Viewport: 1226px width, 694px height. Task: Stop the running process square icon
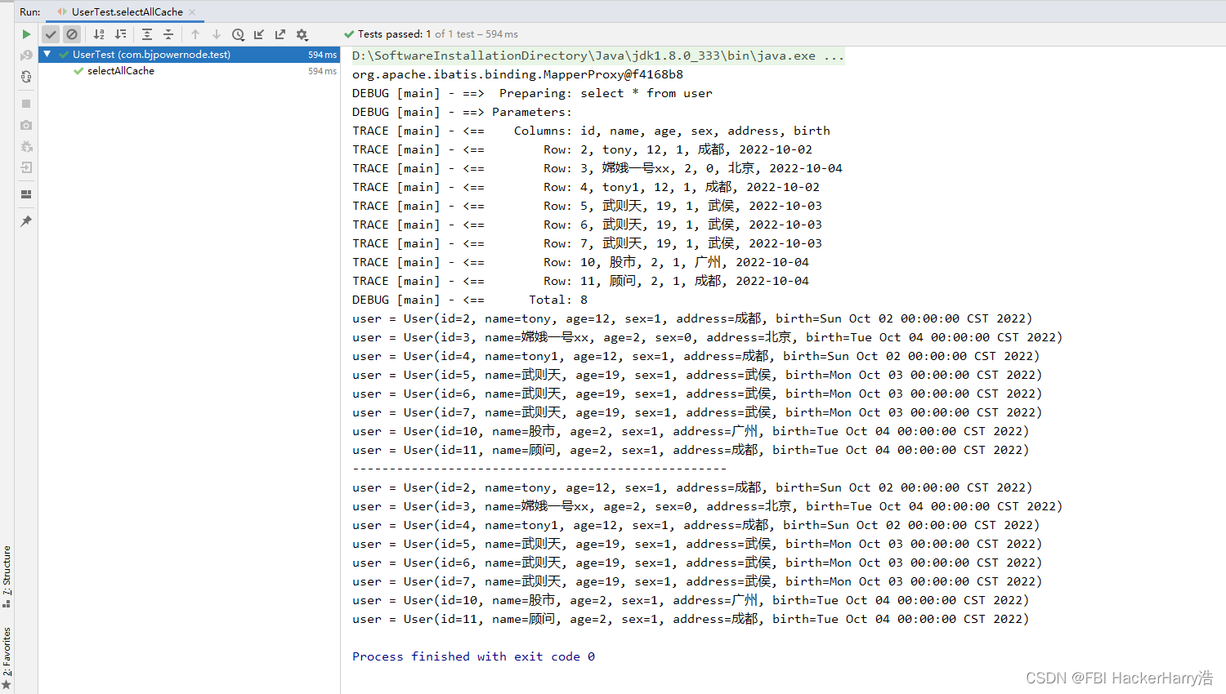click(x=26, y=104)
